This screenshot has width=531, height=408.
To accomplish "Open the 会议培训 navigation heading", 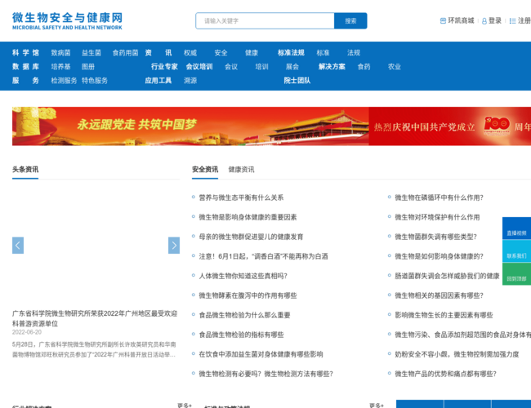I will pos(199,67).
